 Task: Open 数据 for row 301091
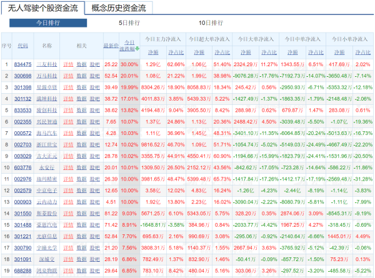click(x=81, y=259)
